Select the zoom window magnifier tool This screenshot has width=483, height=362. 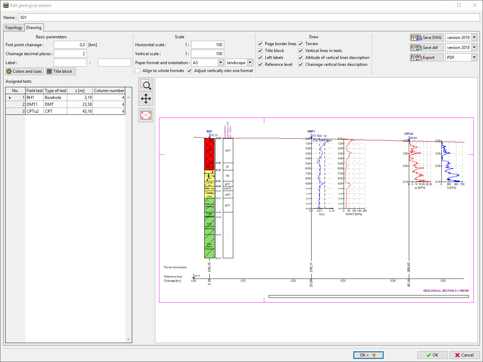click(146, 84)
